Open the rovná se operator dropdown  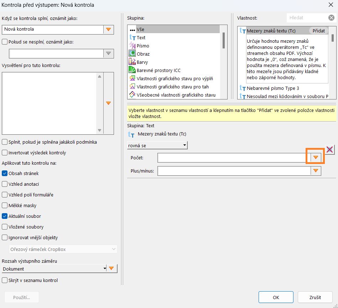157,145
